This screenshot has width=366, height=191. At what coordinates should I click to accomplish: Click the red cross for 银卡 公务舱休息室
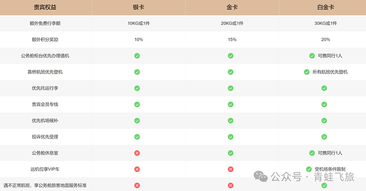point(137,153)
